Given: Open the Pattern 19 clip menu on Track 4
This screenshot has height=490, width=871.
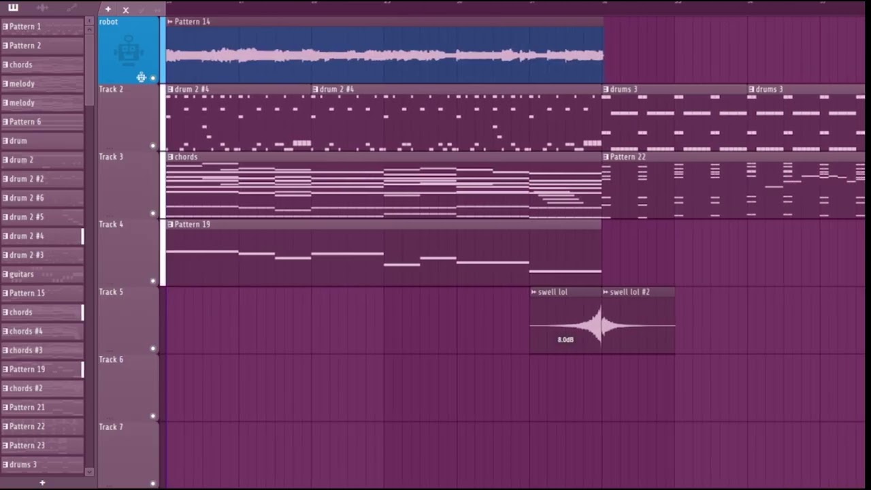Looking at the screenshot, I should click(x=170, y=224).
